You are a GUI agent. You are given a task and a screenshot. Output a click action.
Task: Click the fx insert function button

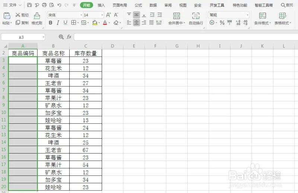(69, 37)
